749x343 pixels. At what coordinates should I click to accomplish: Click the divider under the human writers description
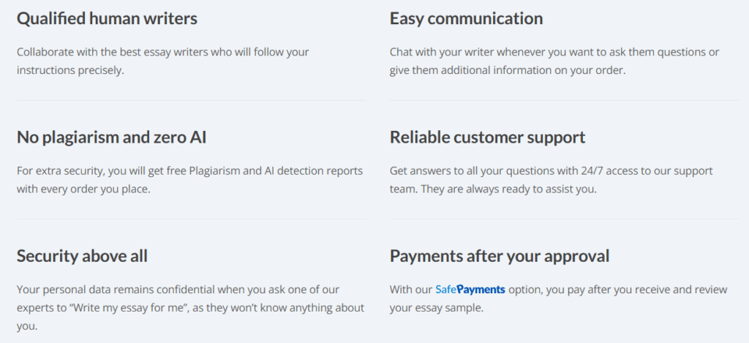point(191,100)
